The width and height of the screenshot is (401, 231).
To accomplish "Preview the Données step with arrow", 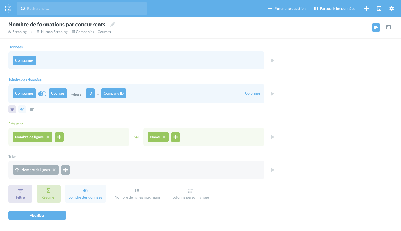I will tap(273, 60).
